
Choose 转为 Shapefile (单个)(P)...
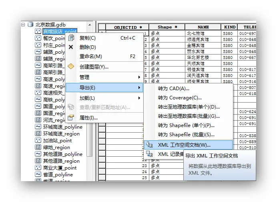(188, 125)
